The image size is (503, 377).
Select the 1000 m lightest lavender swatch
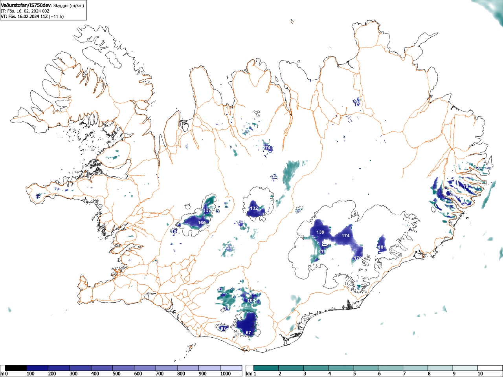[x=231, y=368]
